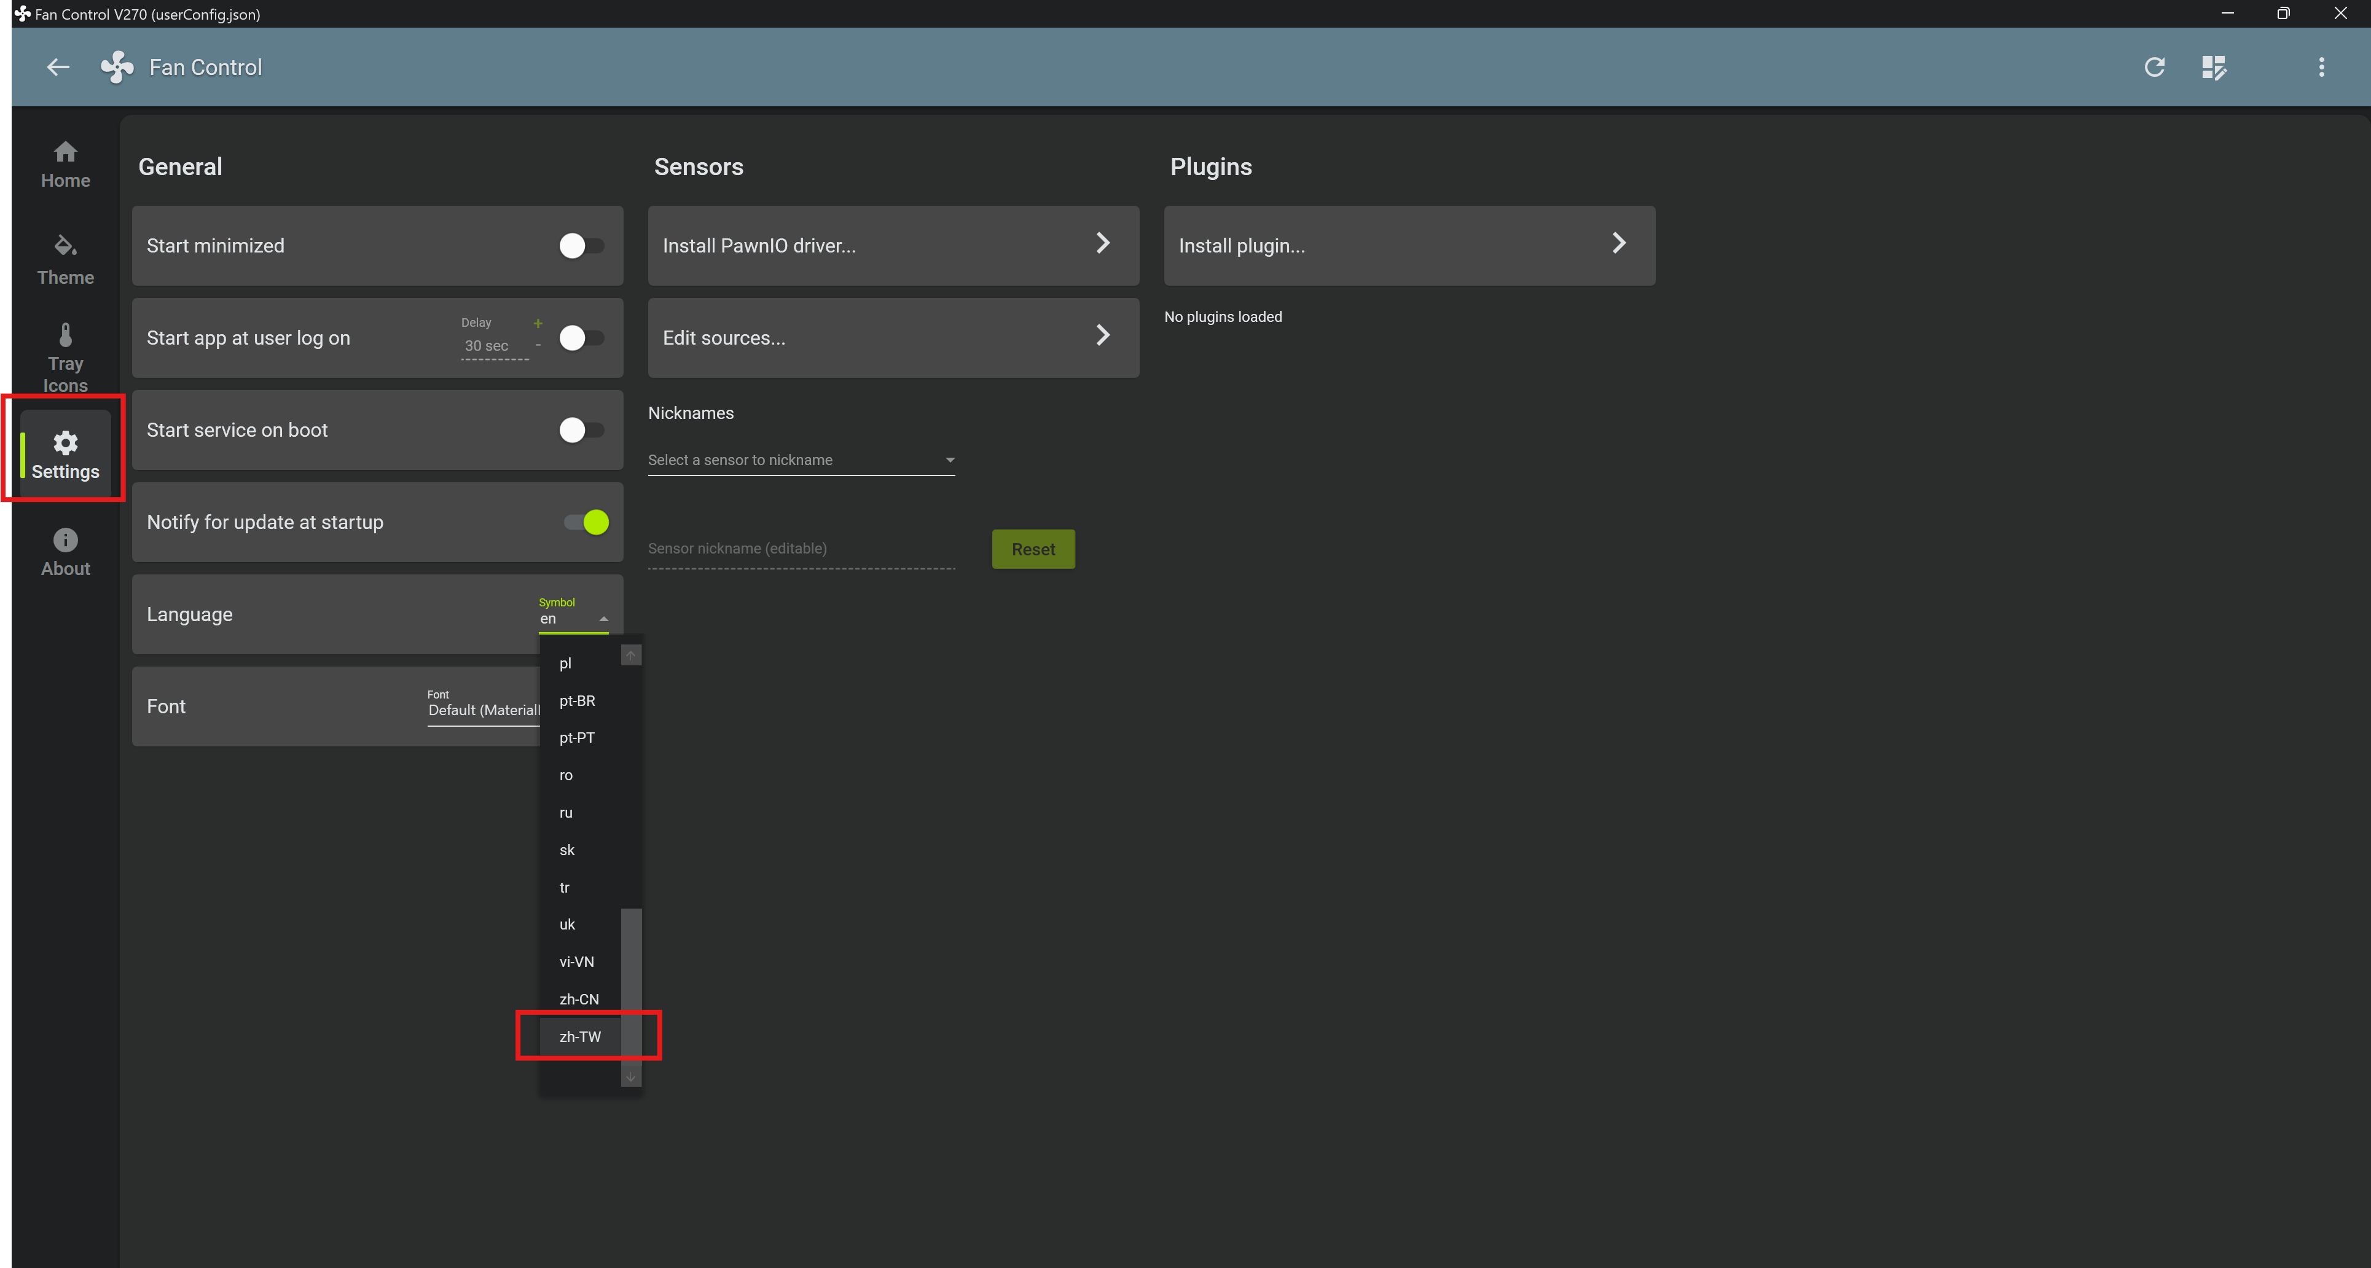Click the language list scroll-up arrow
2371x1268 pixels.
[630, 655]
